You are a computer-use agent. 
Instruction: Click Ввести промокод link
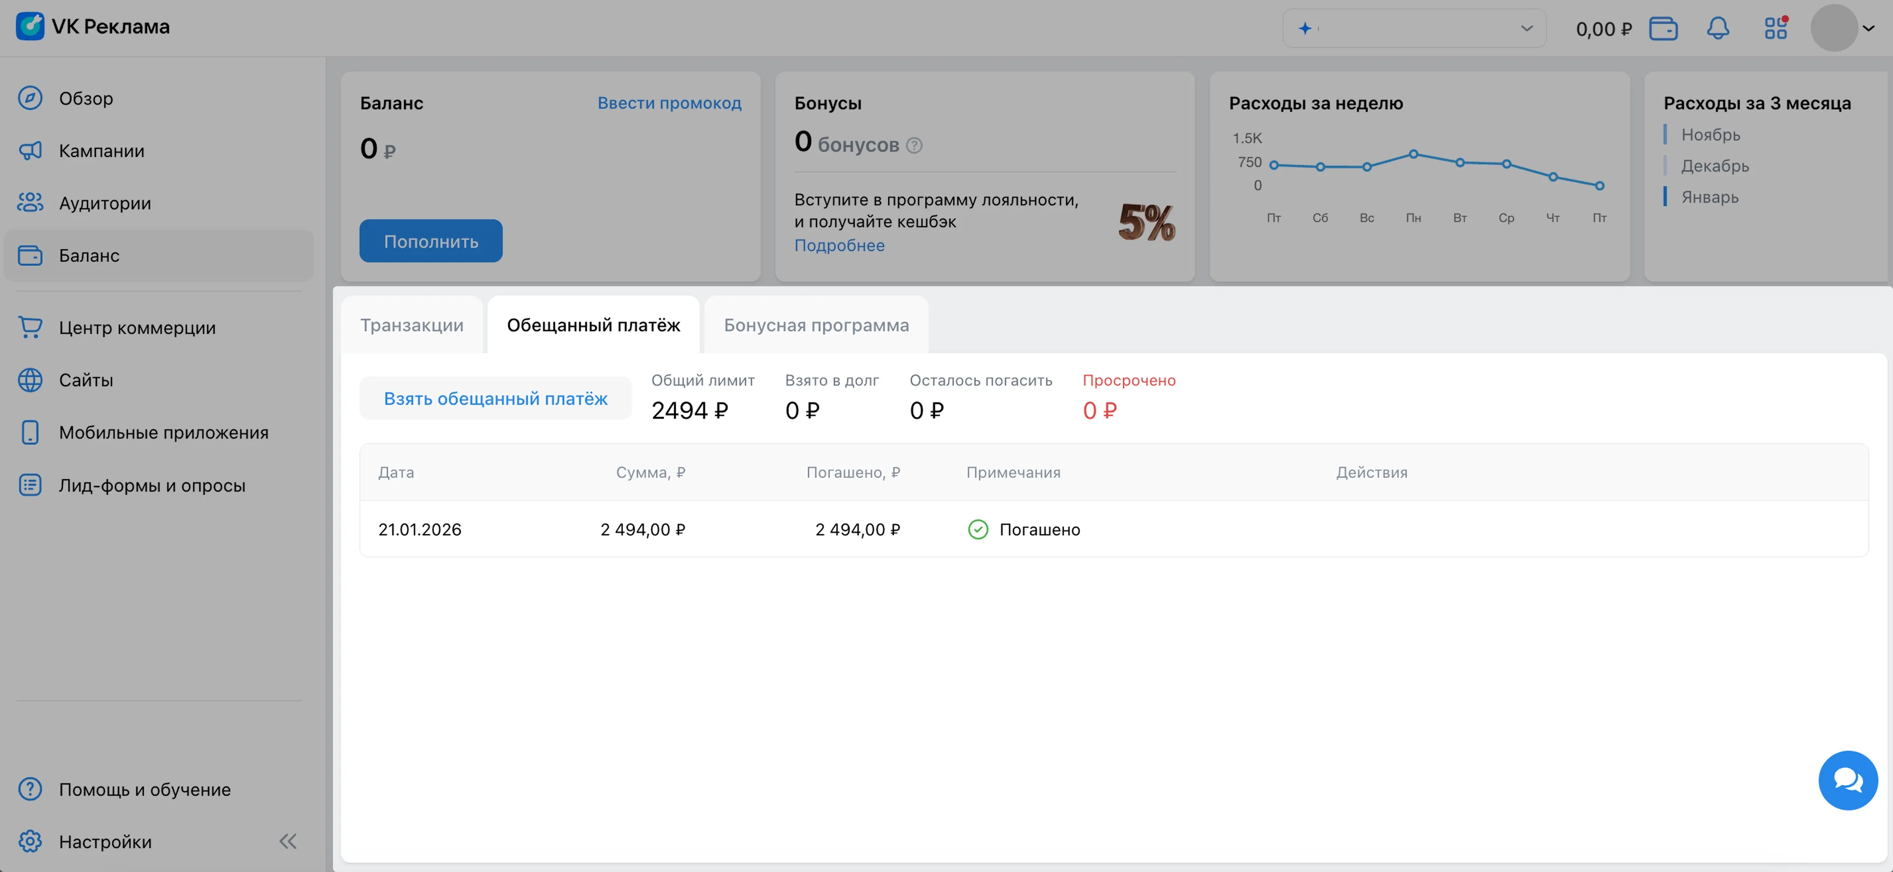tap(669, 103)
